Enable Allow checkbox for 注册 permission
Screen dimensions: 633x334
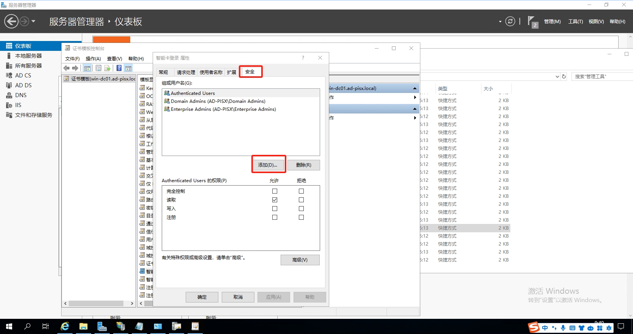pos(275,217)
